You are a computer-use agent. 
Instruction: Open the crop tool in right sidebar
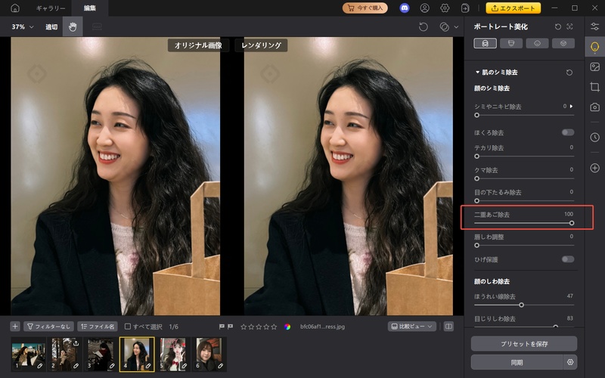point(594,87)
